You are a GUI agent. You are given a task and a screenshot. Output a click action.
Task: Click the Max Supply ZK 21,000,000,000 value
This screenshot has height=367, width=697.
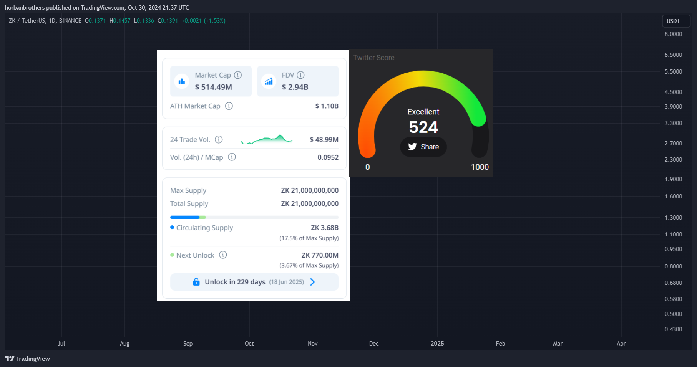pyautogui.click(x=310, y=190)
